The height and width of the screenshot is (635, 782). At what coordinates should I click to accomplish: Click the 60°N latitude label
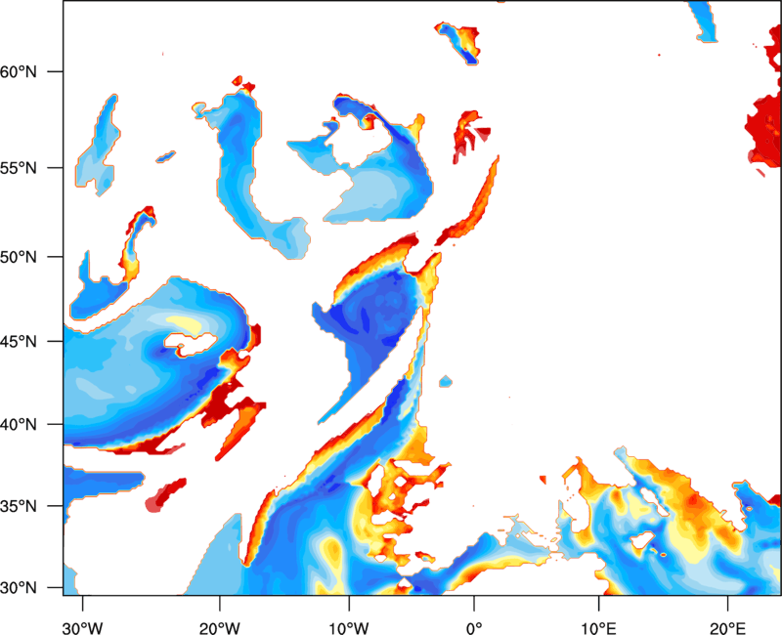pyautogui.click(x=19, y=71)
